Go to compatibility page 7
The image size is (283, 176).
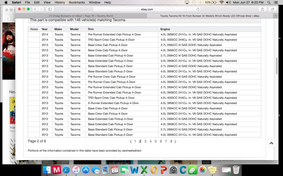click(x=166, y=142)
